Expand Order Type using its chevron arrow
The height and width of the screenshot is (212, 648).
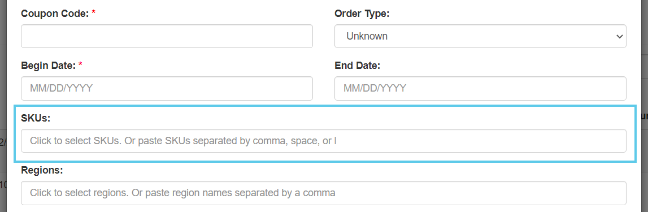[619, 36]
